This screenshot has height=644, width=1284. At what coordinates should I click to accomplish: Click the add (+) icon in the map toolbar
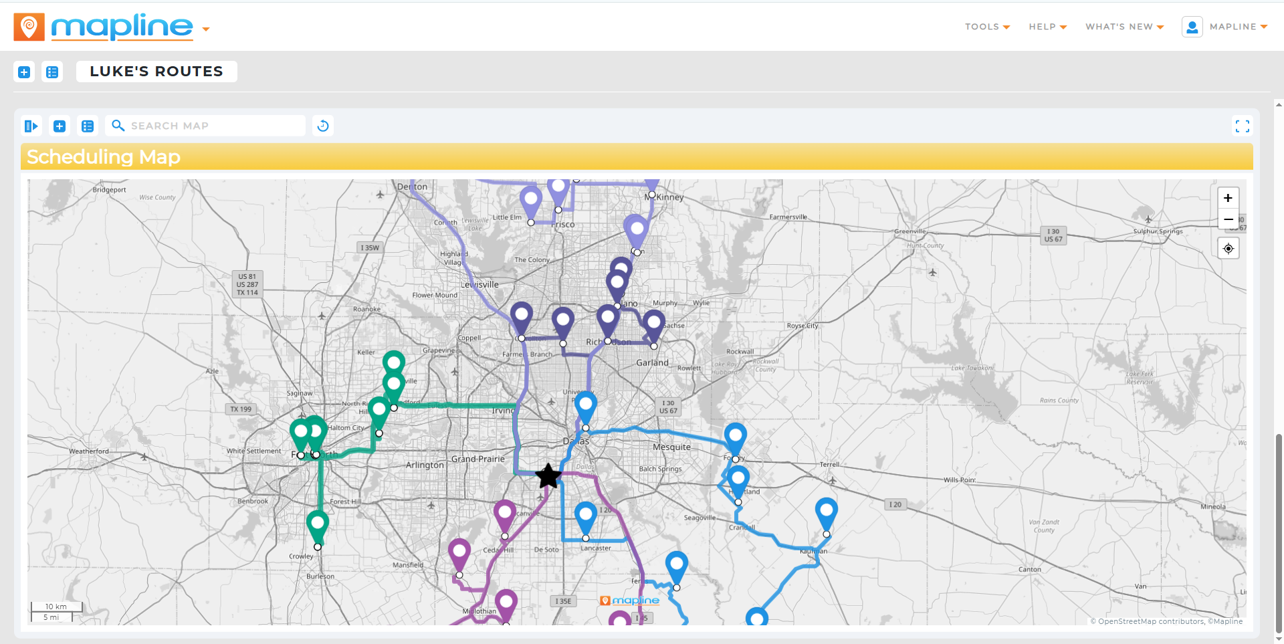[59, 126]
